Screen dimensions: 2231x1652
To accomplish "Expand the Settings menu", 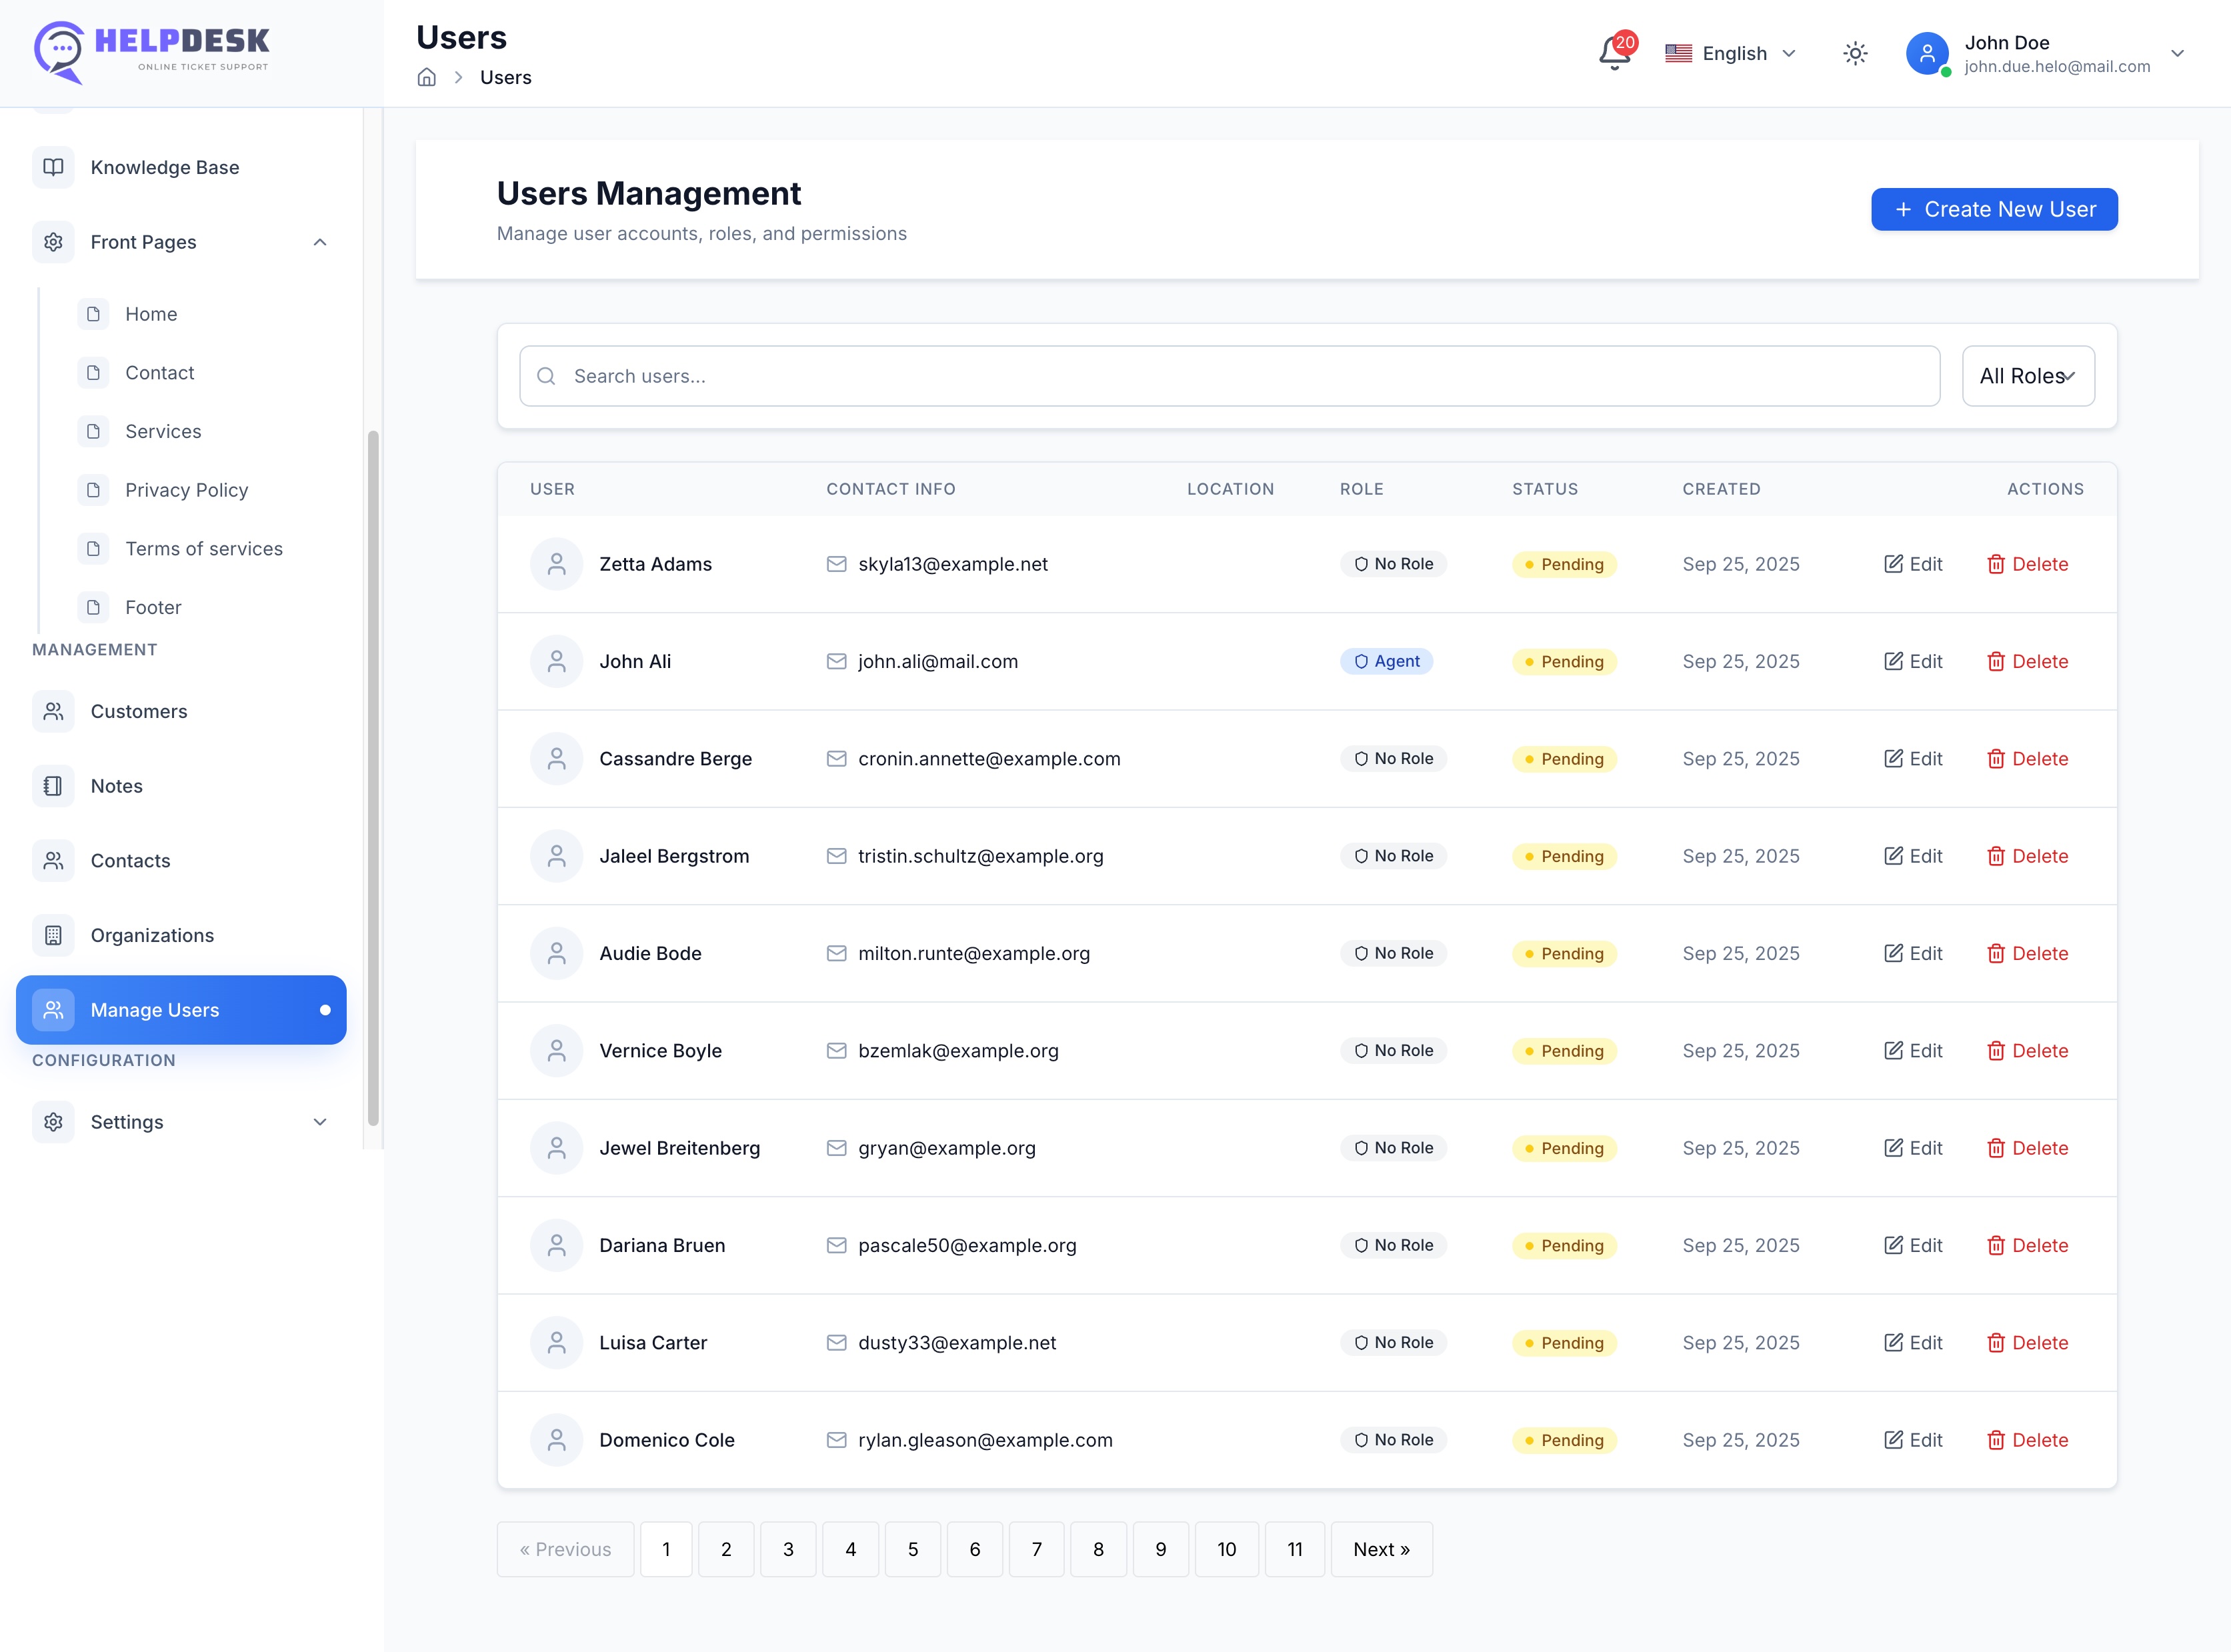I will point(320,1122).
